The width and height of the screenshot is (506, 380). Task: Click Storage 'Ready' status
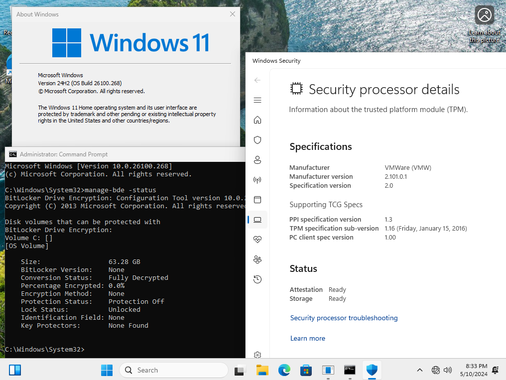pyautogui.click(x=337, y=299)
